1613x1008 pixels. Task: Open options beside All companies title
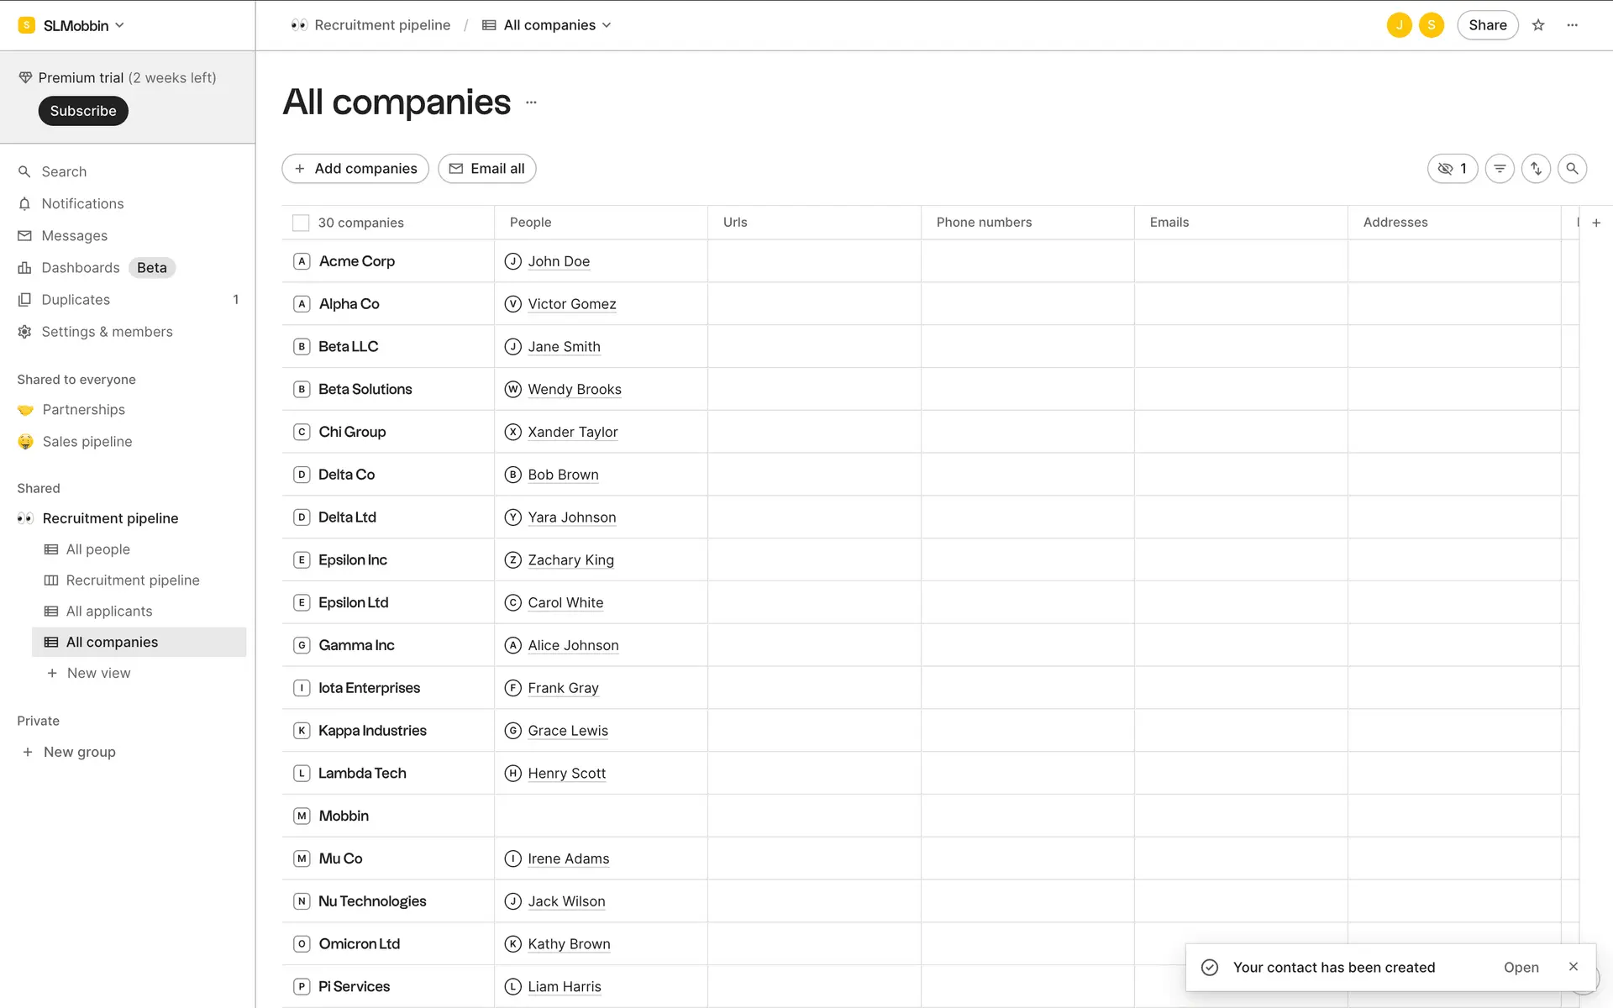click(531, 102)
